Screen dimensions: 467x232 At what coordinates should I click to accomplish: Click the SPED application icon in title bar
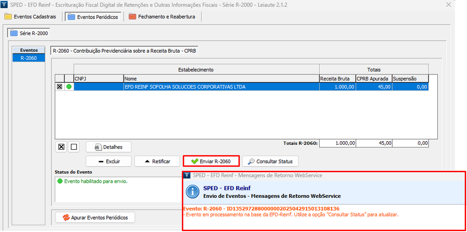(x=5, y=5)
